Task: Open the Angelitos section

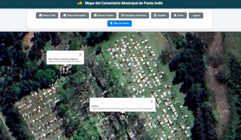Action: (160, 16)
